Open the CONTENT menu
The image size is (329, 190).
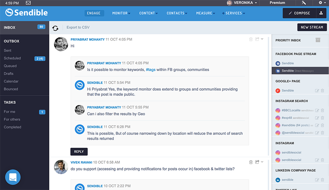(x=148, y=13)
